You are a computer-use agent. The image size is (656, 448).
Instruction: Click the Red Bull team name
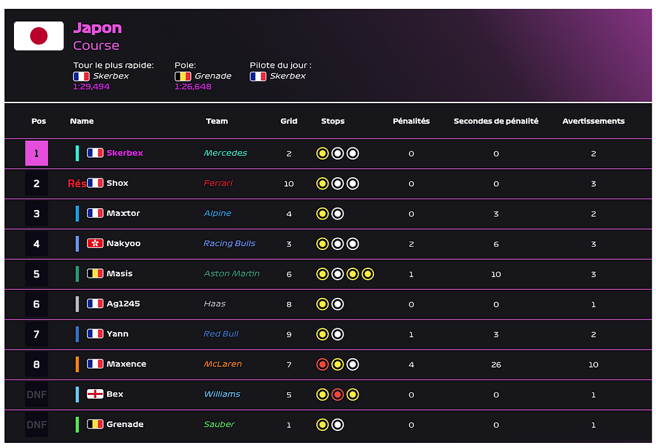coord(221,333)
